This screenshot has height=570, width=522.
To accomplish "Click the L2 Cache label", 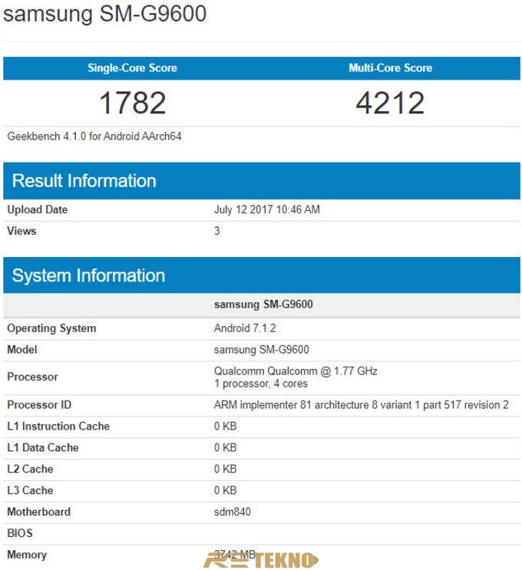I will (x=30, y=470).
